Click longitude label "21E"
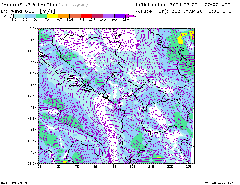 [151, 166]
